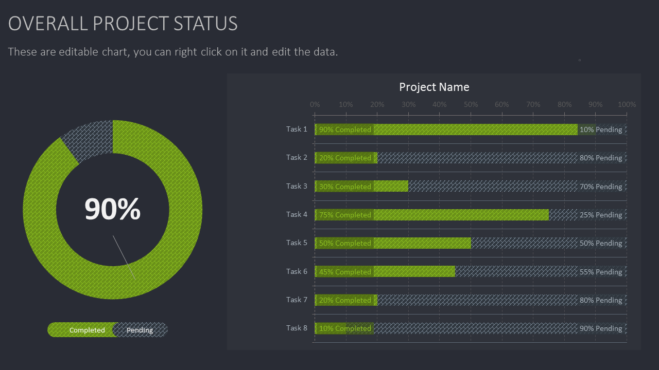659x370 pixels.
Task: Select the Task 8 row label
Action: pyautogui.click(x=297, y=328)
